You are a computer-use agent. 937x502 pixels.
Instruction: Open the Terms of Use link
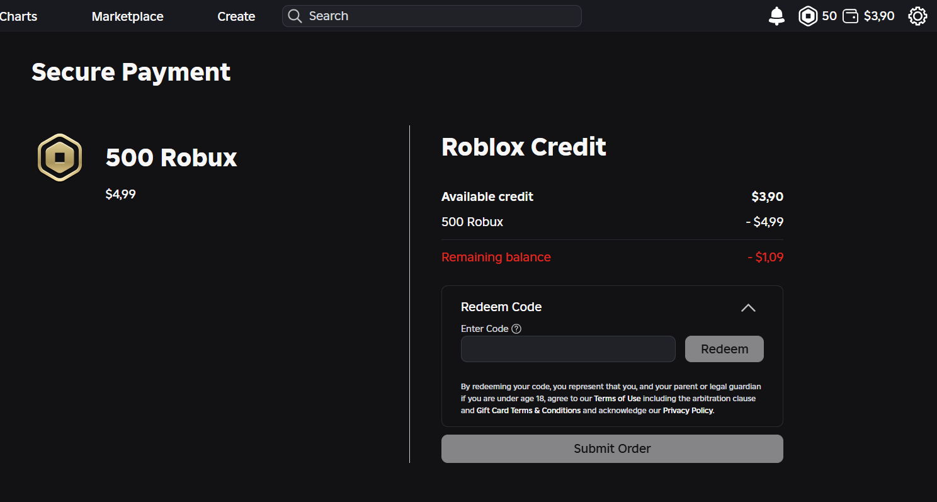617,399
